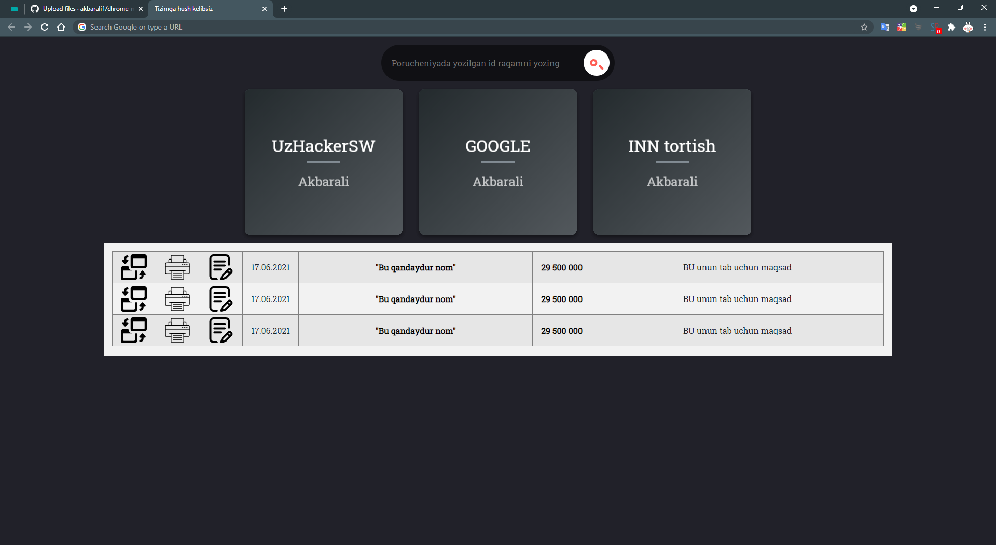Click the transfer/swap icon in the second table row

[134, 299]
